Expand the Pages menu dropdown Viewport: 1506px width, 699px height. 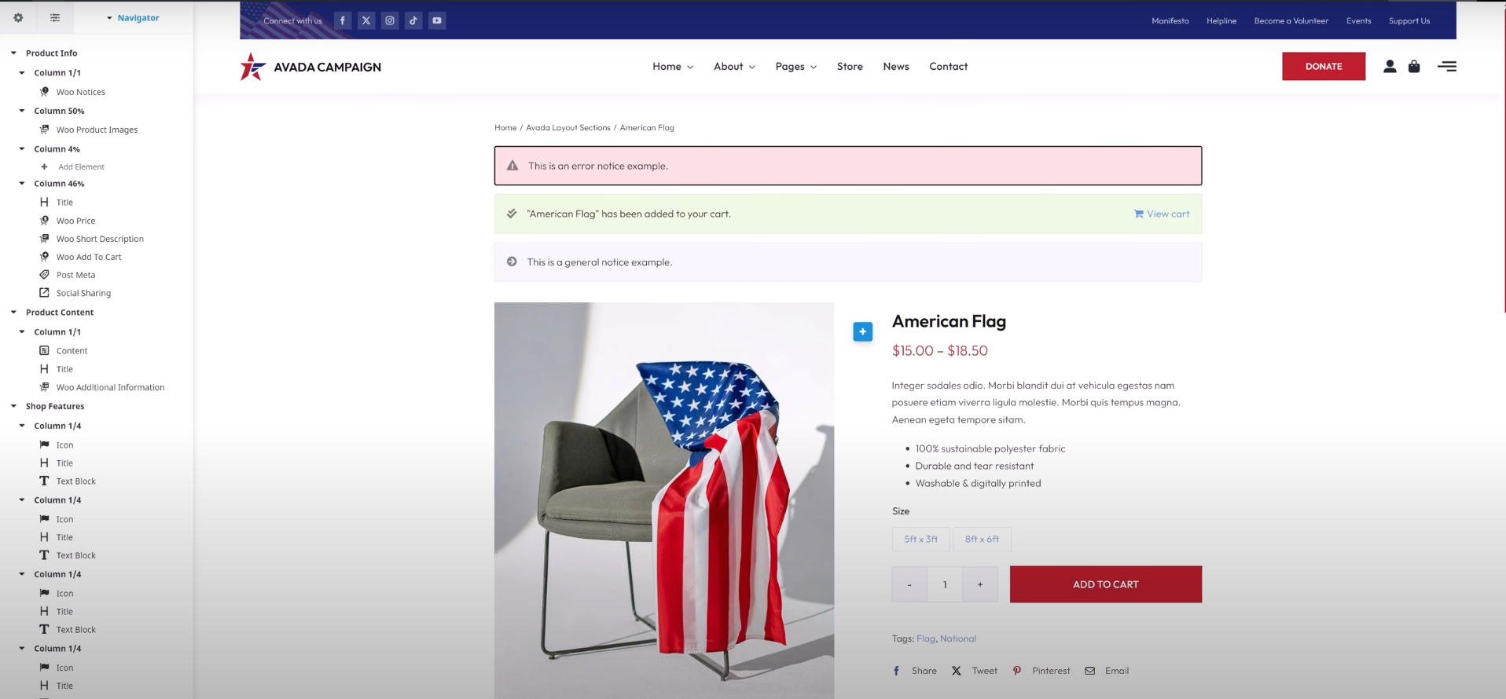pyautogui.click(x=795, y=67)
